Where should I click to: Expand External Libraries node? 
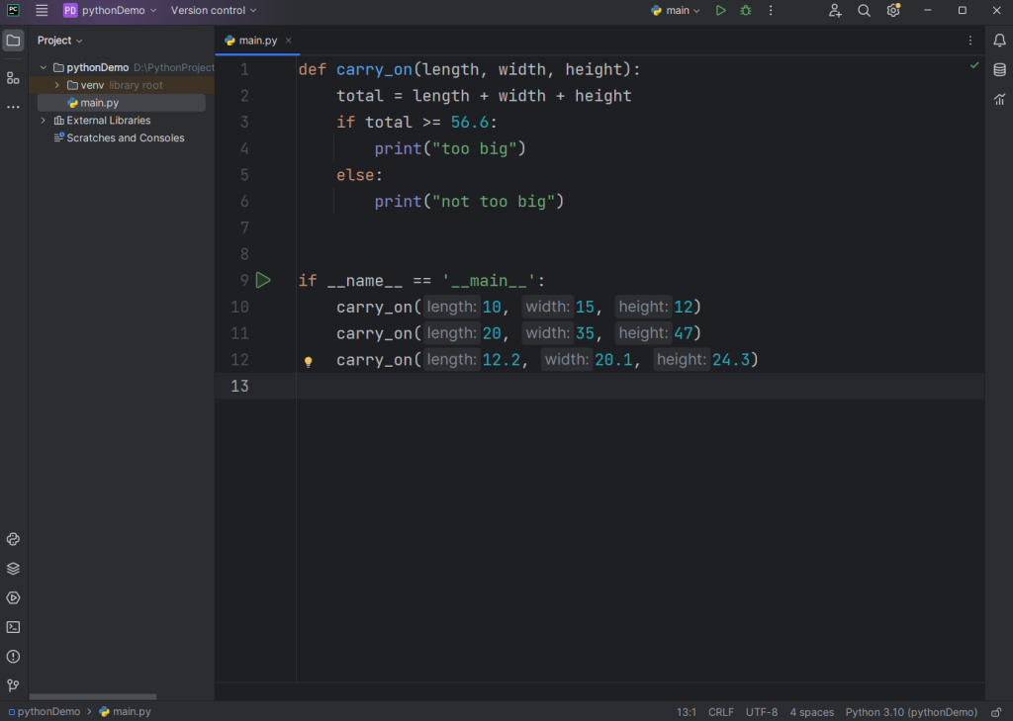pyautogui.click(x=44, y=121)
